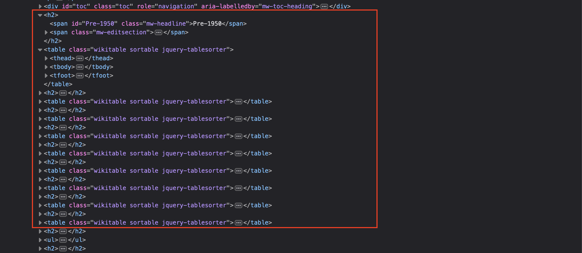Collapse the open h2 element containing Pre-1950

click(x=40, y=15)
